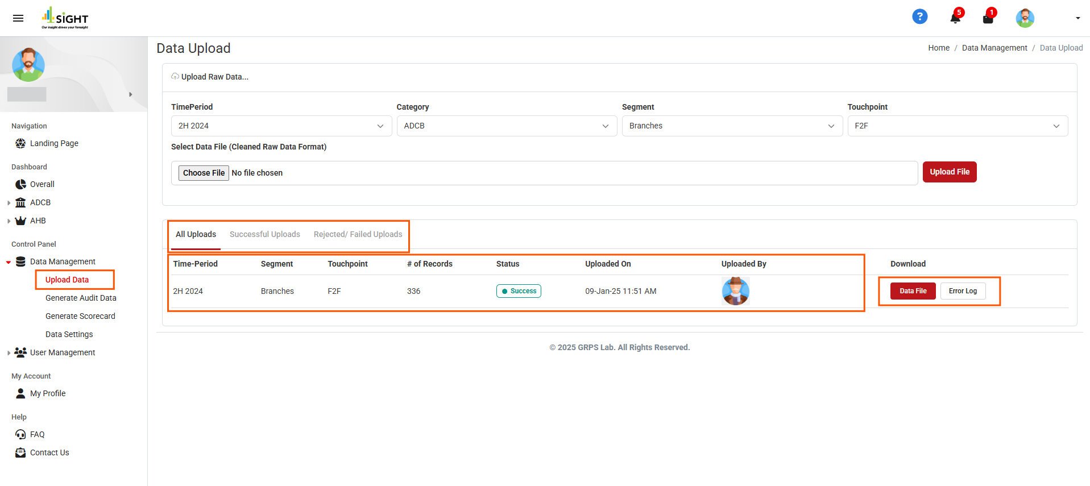Open the Touchpoint dropdown showing F2F
Screen dimensions: 1090x486
point(957,126)
